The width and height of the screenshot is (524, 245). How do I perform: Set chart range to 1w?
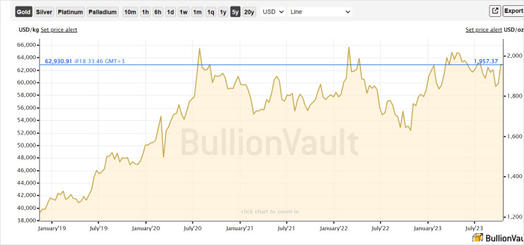click(x=184, y=12)
